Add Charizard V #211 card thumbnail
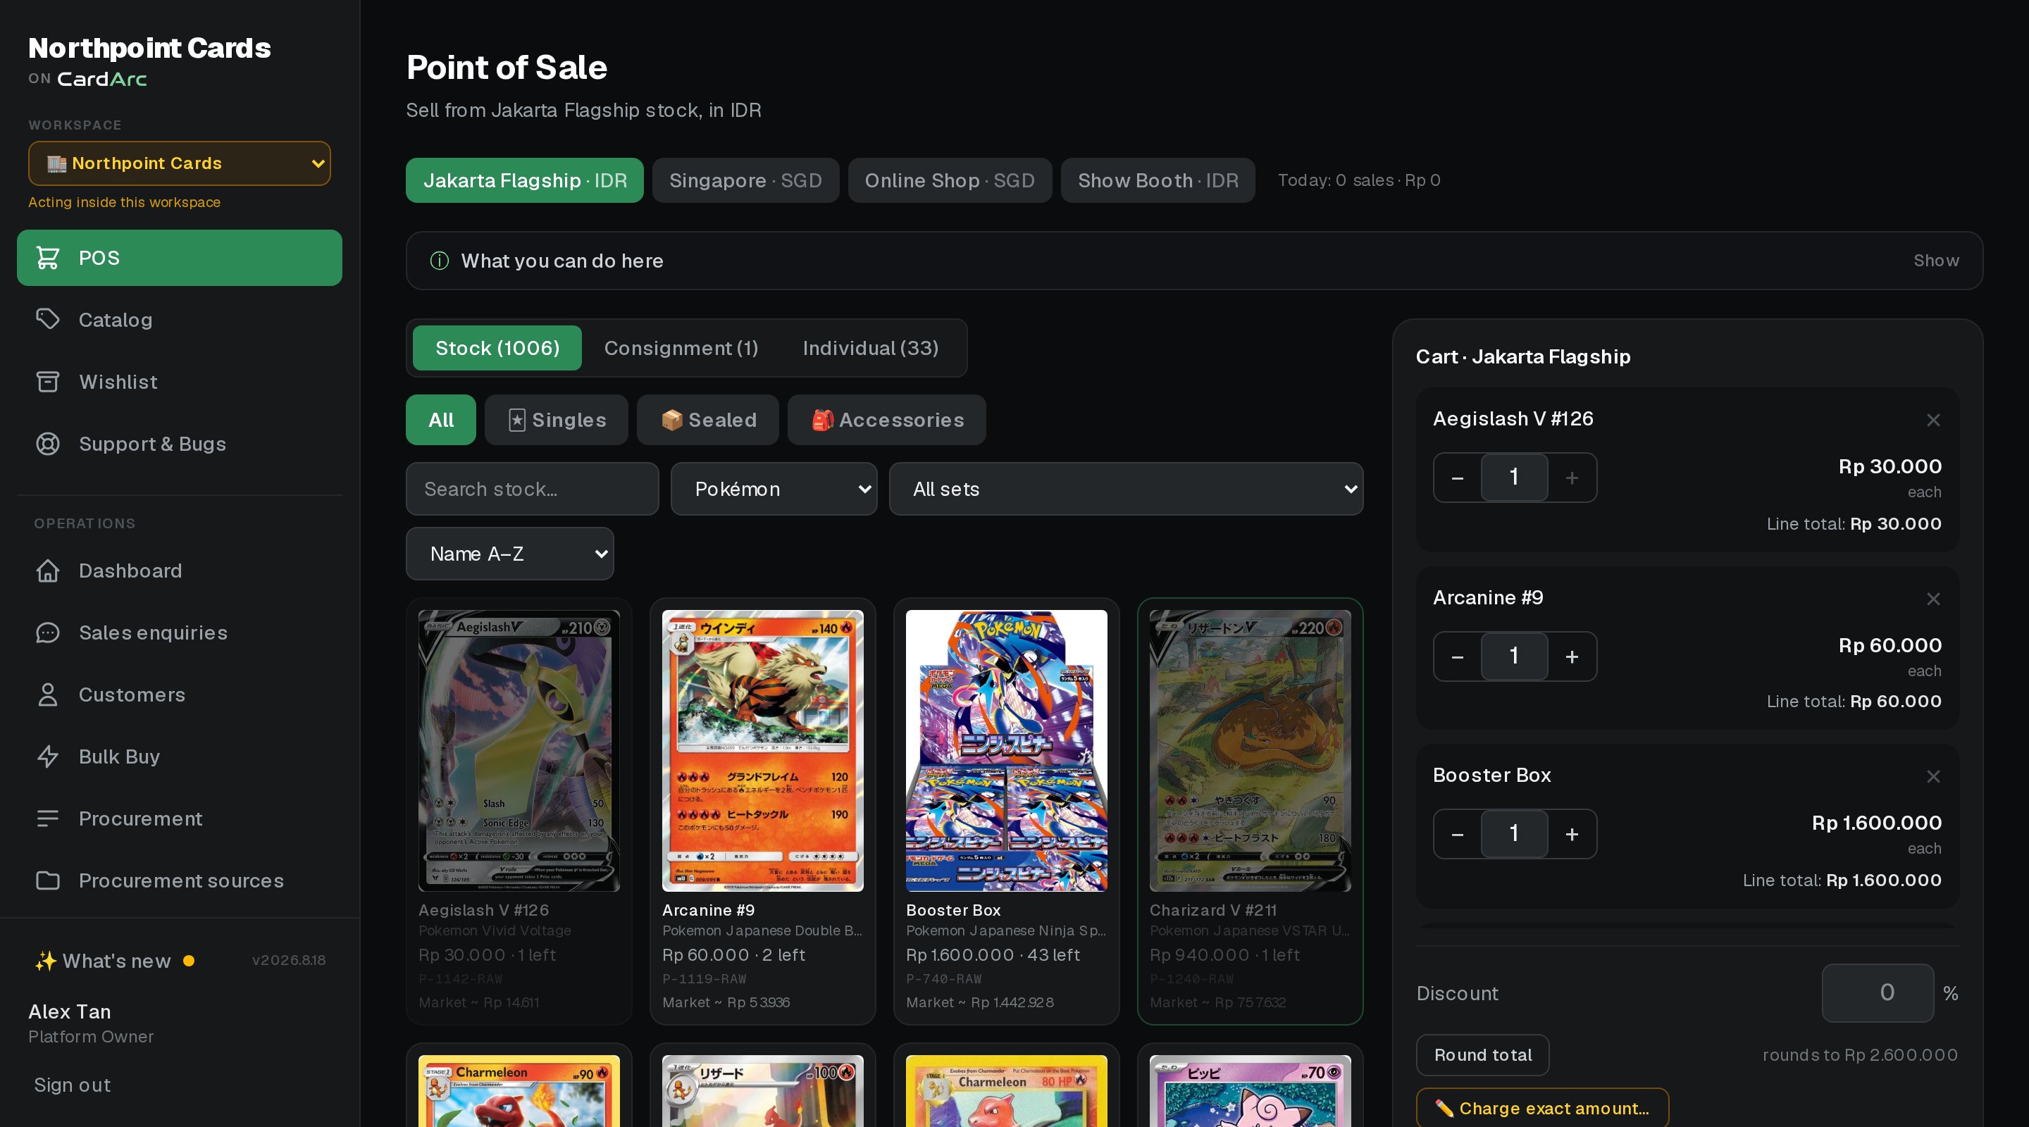The width and height of the screenshot is (2029, 1127). (1250, 751)
